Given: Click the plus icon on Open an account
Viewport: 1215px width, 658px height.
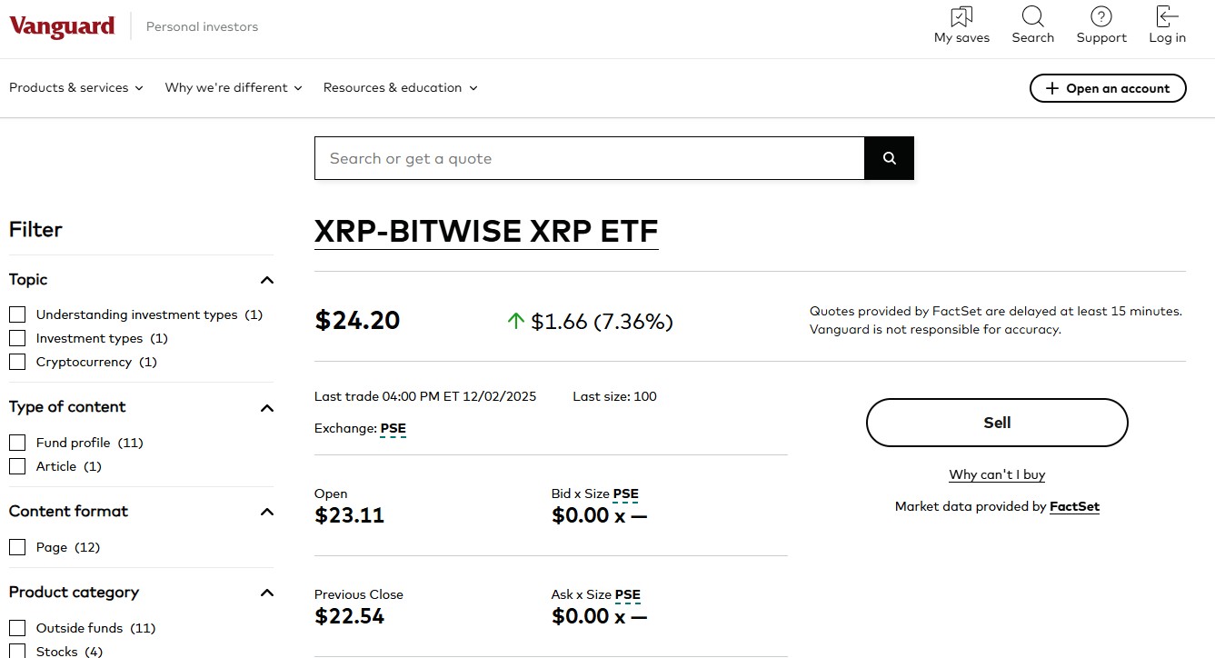Looking at the screenshot, I should click(1052, 88).
